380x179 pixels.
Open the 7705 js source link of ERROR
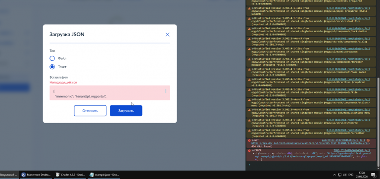pos(352,150)
